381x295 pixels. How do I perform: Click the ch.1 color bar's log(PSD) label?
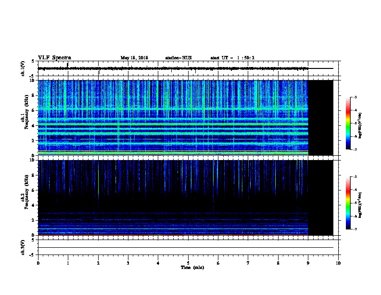click(x=360, y=125)
